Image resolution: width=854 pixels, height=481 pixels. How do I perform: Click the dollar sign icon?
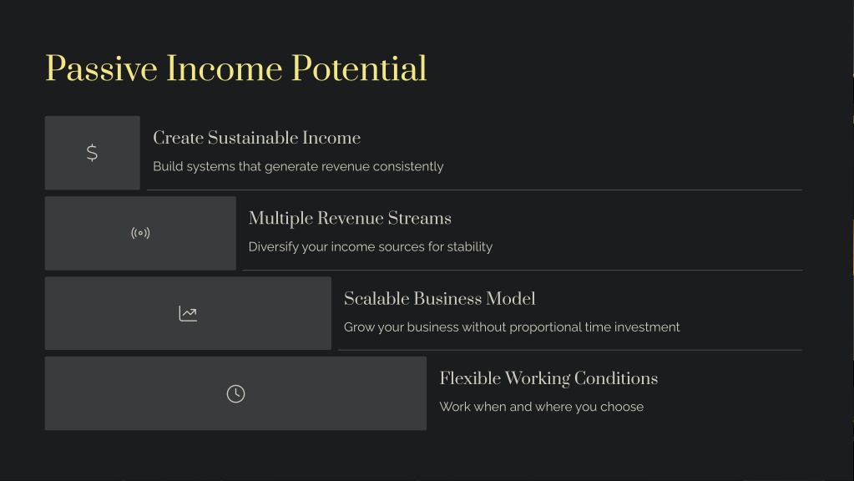tap(92, 153)
